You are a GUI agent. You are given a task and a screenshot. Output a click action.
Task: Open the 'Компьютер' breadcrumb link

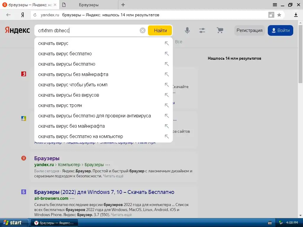(69, 165)
